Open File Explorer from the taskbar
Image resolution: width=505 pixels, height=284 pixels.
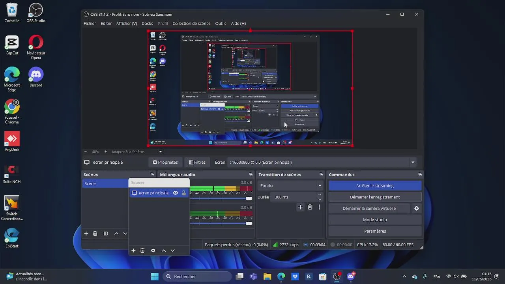pos(267,277)
